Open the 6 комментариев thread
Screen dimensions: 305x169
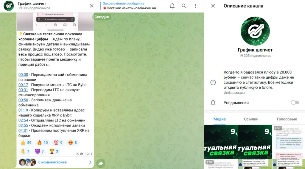(55, 162)
